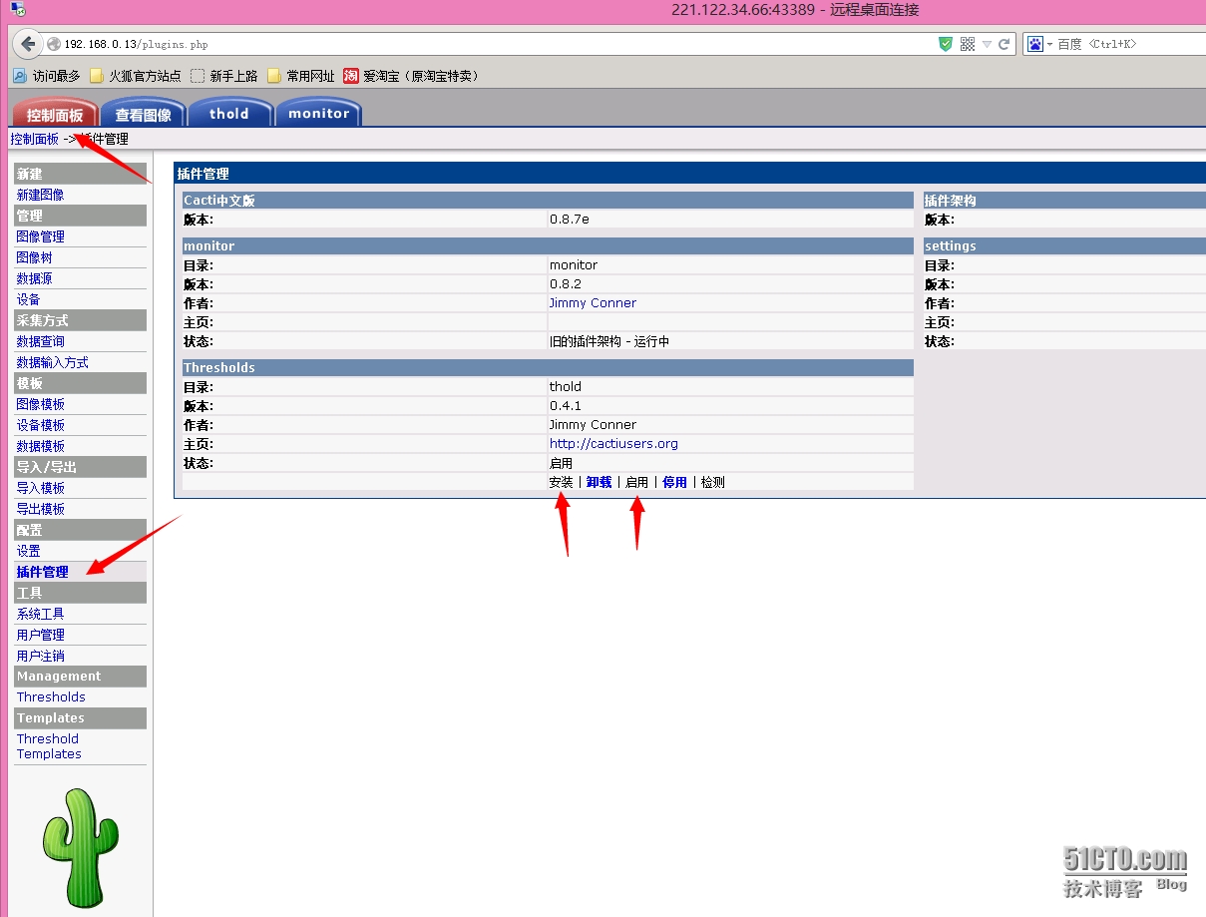Screen dimensions: 1206x917
Task: Open 图像管理 in the sidebar
Action: coord(40,236)
